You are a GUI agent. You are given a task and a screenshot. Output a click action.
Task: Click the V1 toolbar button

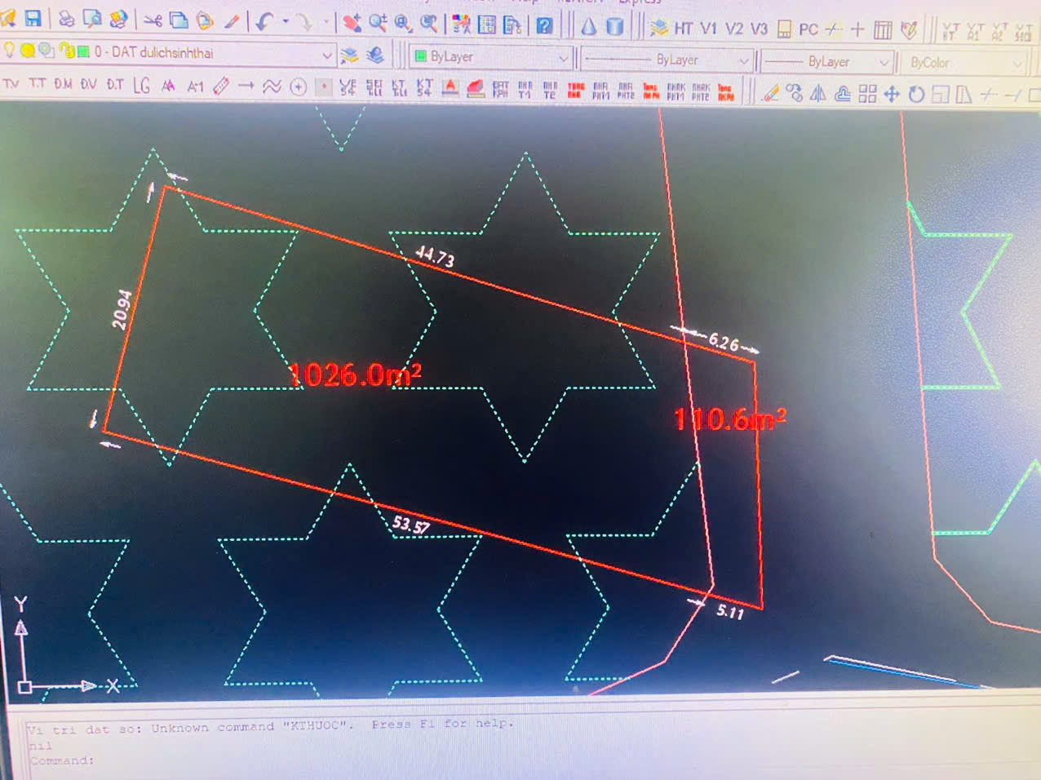(x=708, y=29)
